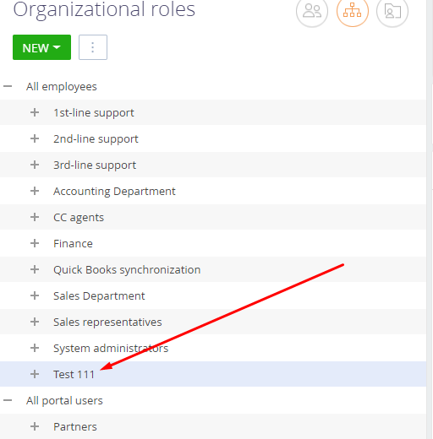Select the System administrators role
This screenshot has height=439, width=433.
pyautogui.click(x=111, y=349)
